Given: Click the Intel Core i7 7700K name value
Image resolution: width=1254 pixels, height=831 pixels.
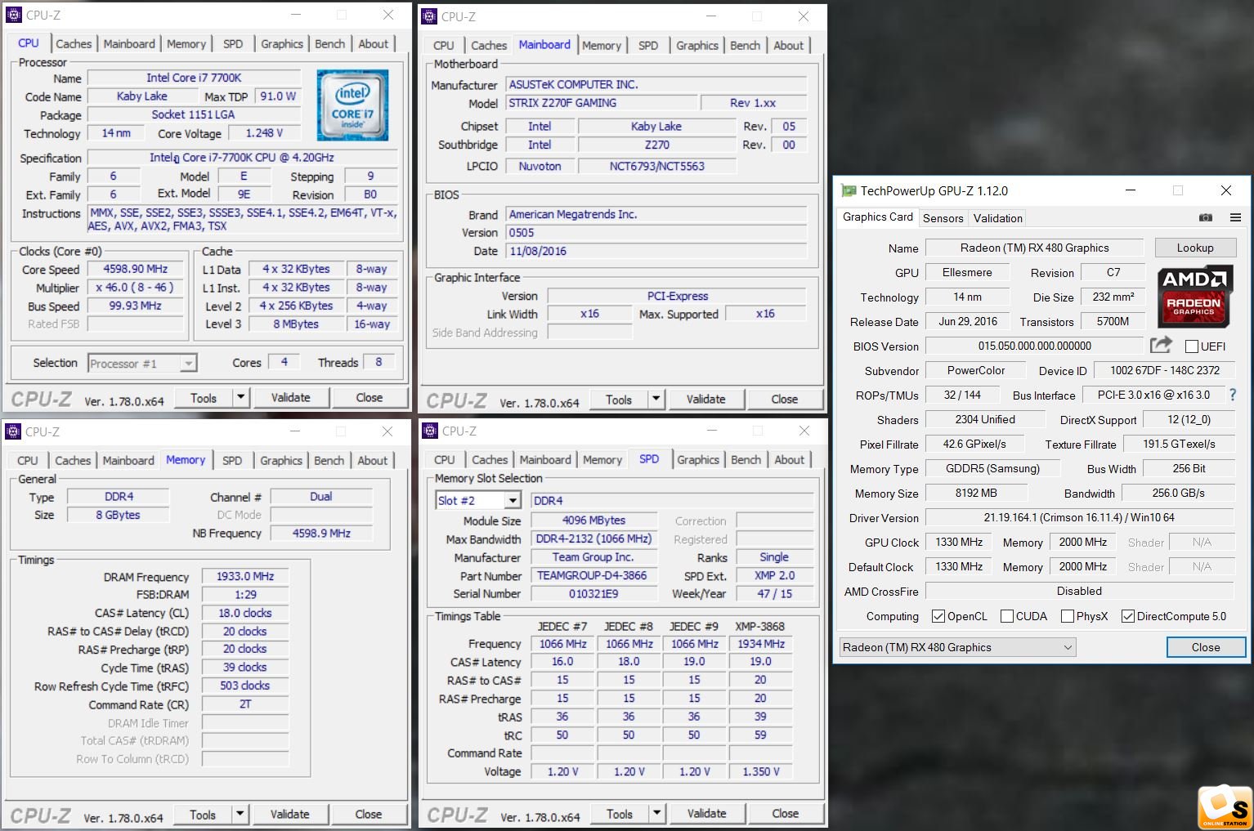Looking at the screenshot, I should [194, 78].
